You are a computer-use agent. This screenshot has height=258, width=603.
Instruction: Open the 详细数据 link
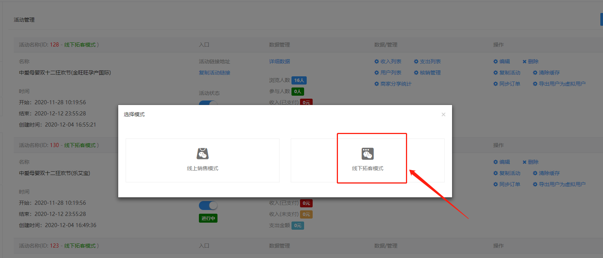280,61
